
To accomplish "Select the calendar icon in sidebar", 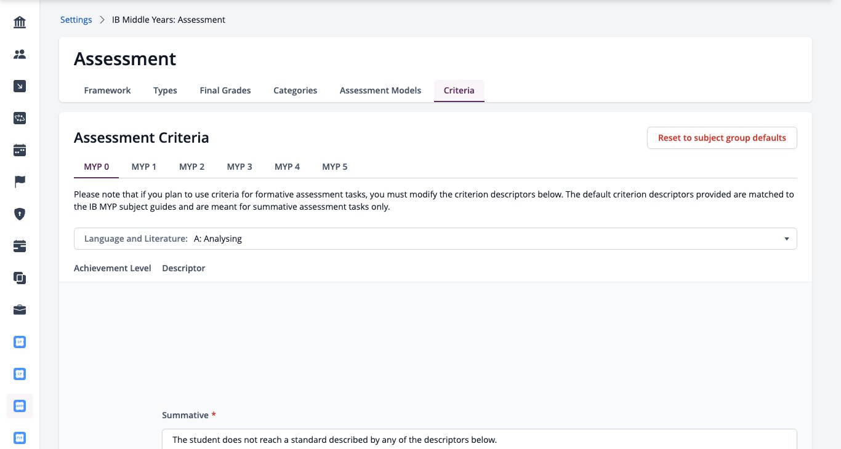I will [20, 150].
